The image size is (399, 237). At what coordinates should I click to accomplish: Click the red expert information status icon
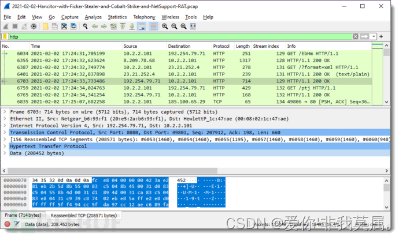tap(7, 224)
